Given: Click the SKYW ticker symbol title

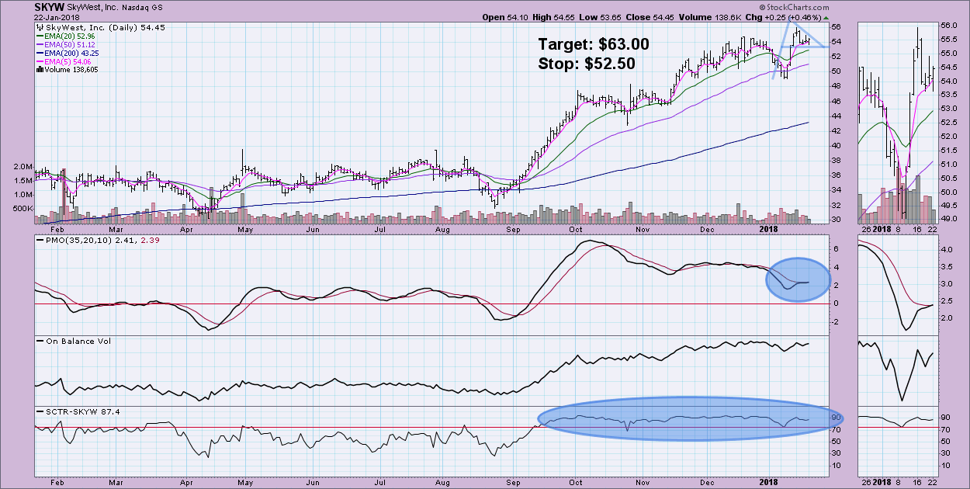Looking at the screenshot, I should click(x=49, y=6).
